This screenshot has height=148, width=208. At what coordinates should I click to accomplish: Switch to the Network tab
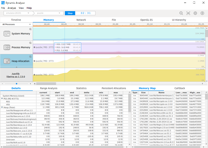(x=81, y=20)
